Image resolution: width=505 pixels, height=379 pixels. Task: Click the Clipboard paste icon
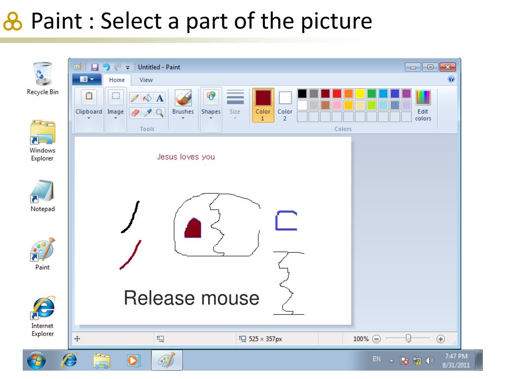pyautogui.click(x=89, y=96)
